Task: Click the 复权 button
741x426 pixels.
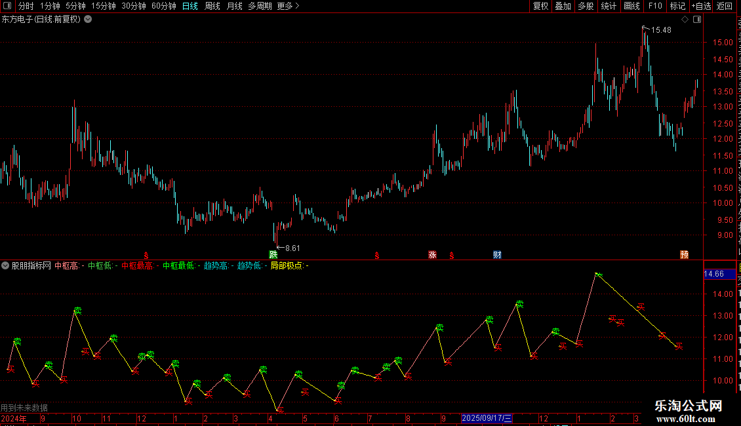Action: point(540,6)
